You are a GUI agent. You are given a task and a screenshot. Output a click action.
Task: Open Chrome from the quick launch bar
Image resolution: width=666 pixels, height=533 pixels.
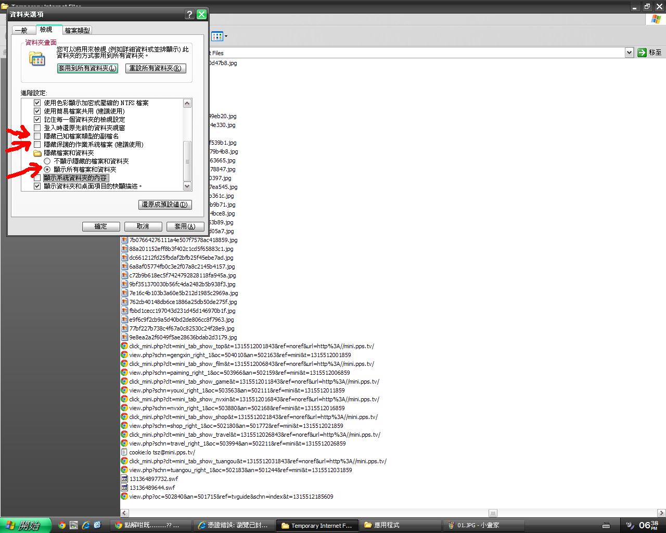tap(62, 525)
